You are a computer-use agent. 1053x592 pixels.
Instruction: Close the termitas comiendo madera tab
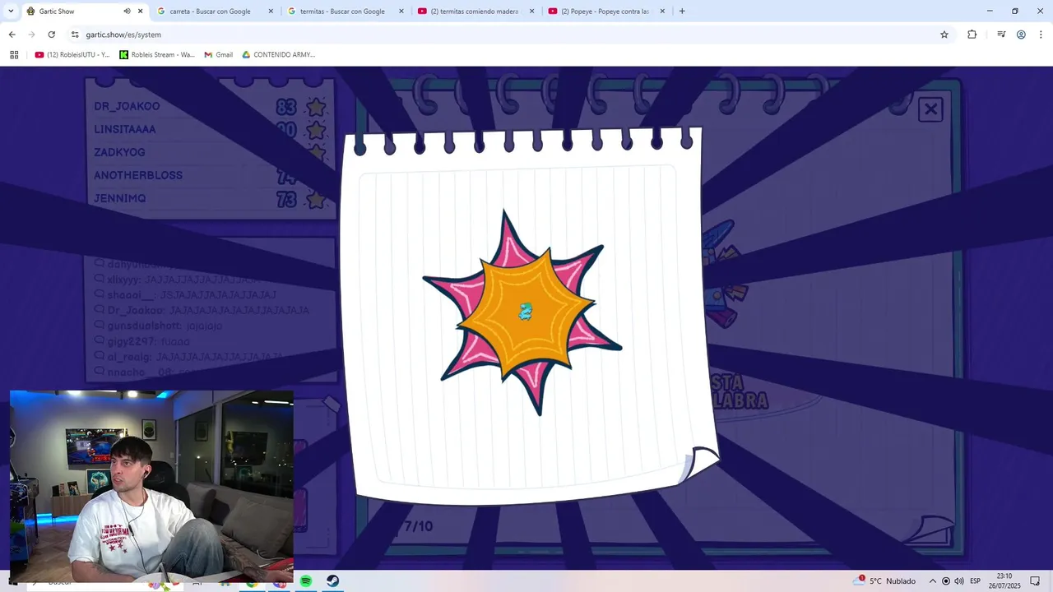click(531, 12)
